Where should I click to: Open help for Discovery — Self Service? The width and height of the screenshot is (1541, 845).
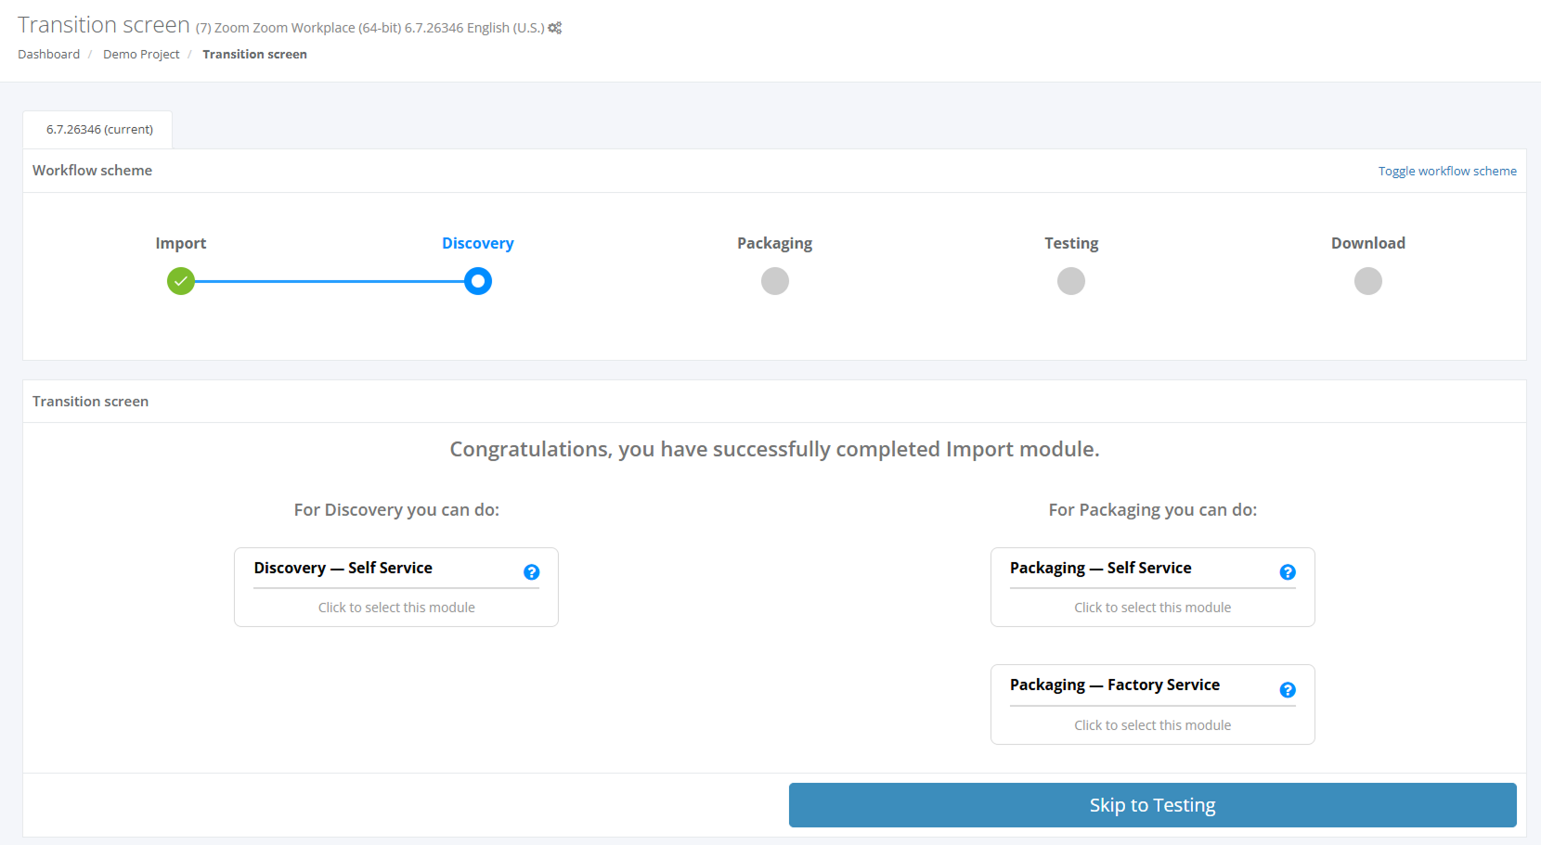tap(532, 572)
